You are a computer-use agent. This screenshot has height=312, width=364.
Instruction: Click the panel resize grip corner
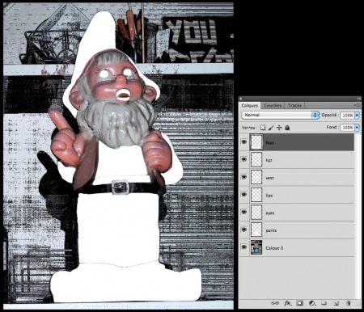pyautogui.click(x=358, y=305)
